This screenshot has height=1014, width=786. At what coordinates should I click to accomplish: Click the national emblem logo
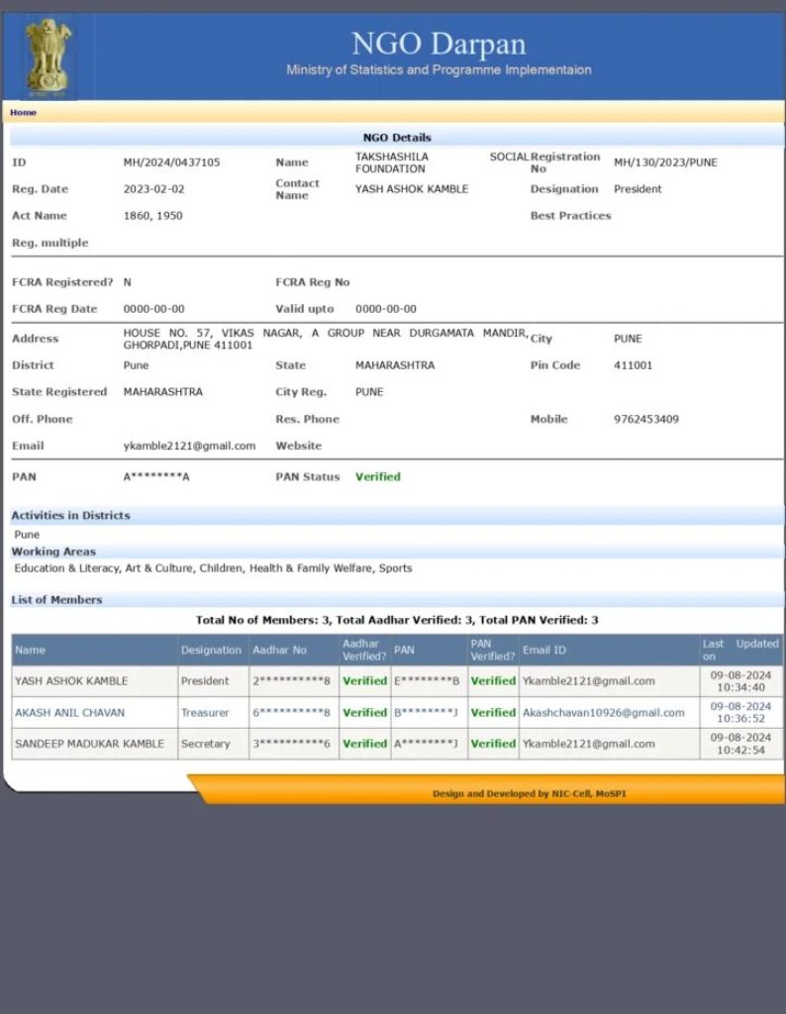coord(48,56)
